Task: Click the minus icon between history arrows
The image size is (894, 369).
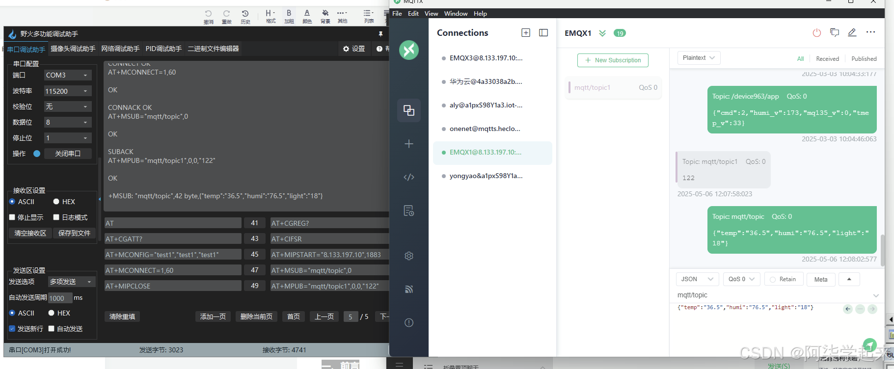Action: 860,309
